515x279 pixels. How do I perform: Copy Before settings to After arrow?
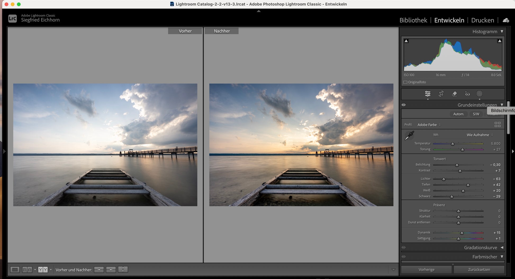point(99,269)
